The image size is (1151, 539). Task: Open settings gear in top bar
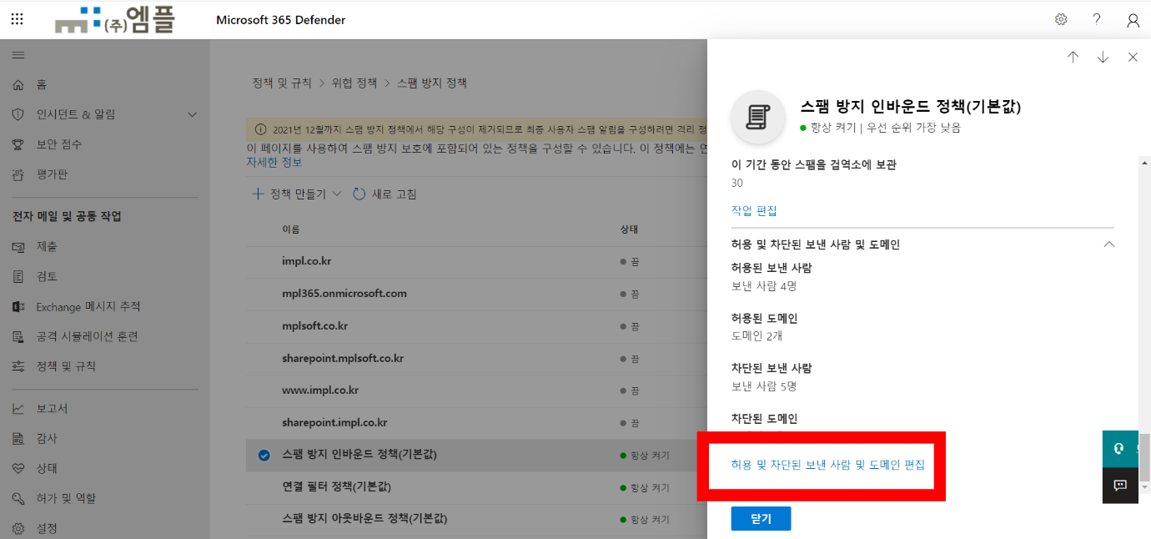(x=1061, y=19)
